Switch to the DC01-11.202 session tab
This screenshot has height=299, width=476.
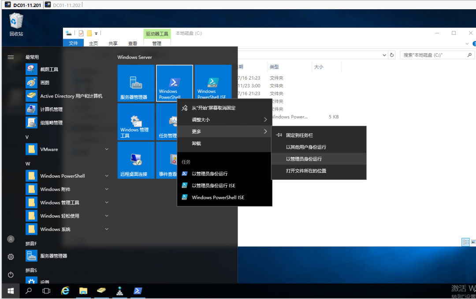click(63, 5)
